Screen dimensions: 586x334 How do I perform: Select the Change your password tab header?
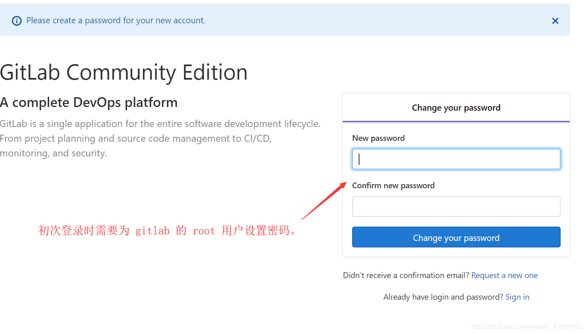[x=456, y=108]
